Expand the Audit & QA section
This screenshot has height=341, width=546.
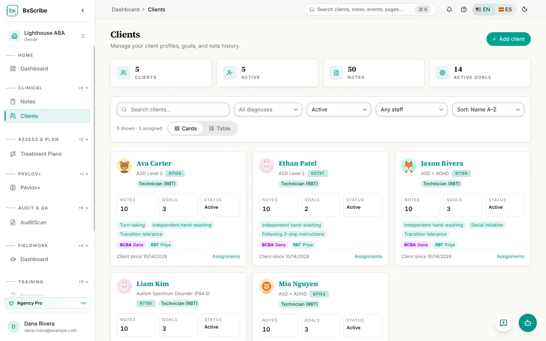coord(84,208)
